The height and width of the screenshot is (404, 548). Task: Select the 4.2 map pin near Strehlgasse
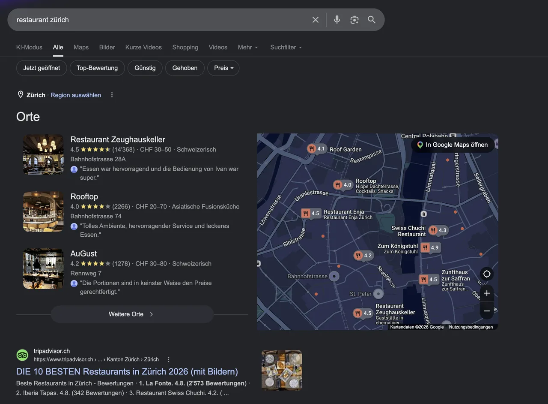[x=363, y=255]
